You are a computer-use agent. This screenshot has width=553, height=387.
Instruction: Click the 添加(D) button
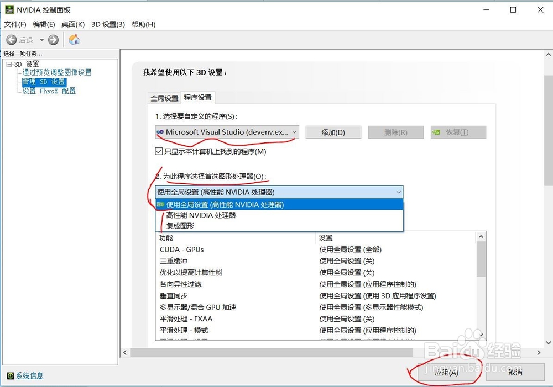click(x=333, y=132)
